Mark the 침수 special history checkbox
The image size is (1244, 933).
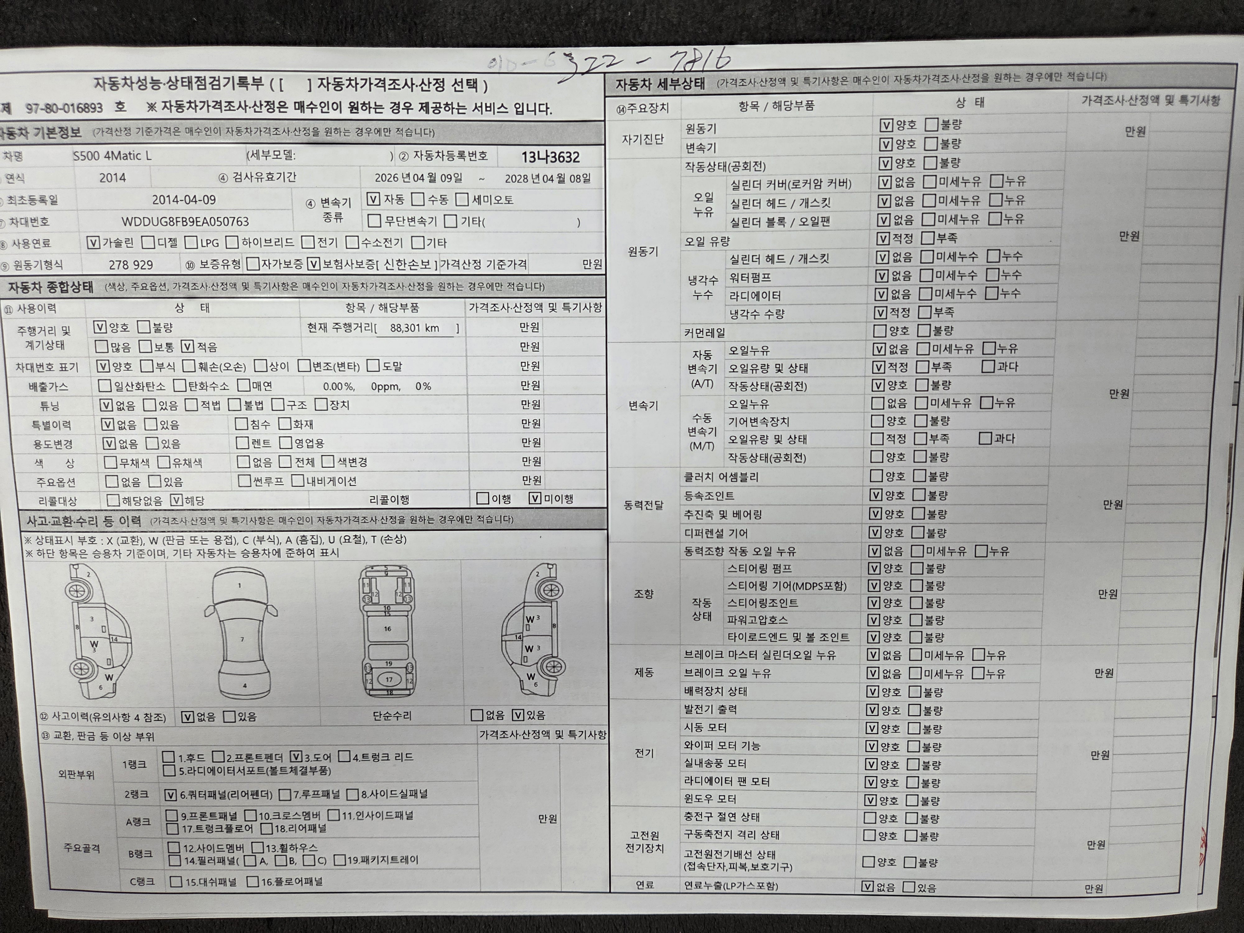tap(241, 424)
